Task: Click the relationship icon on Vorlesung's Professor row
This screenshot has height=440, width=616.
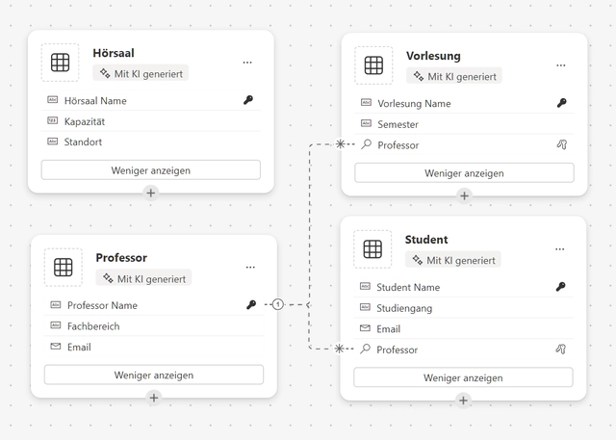Action: (x=562, y=144)
